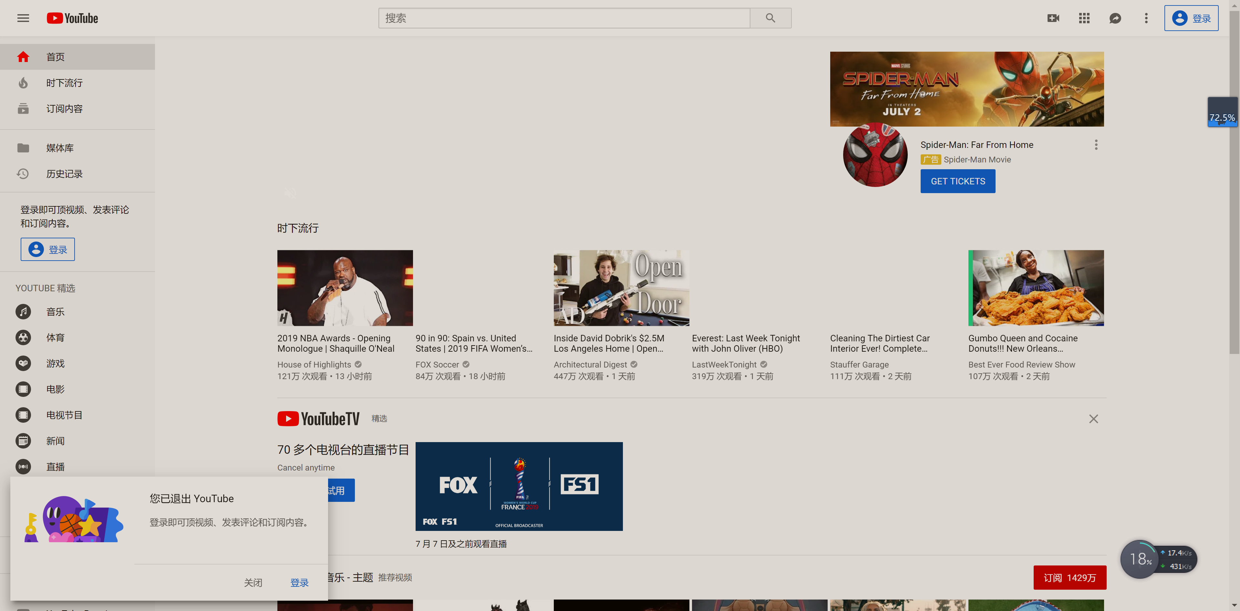Click the muted speaker icon in video area
The height and width of the screenshot is (611, 1240).
tap(290, 193)
